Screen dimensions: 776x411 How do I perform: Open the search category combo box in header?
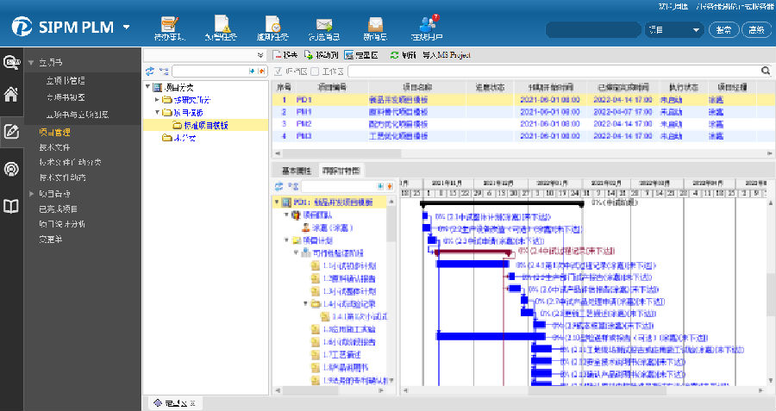673,29
